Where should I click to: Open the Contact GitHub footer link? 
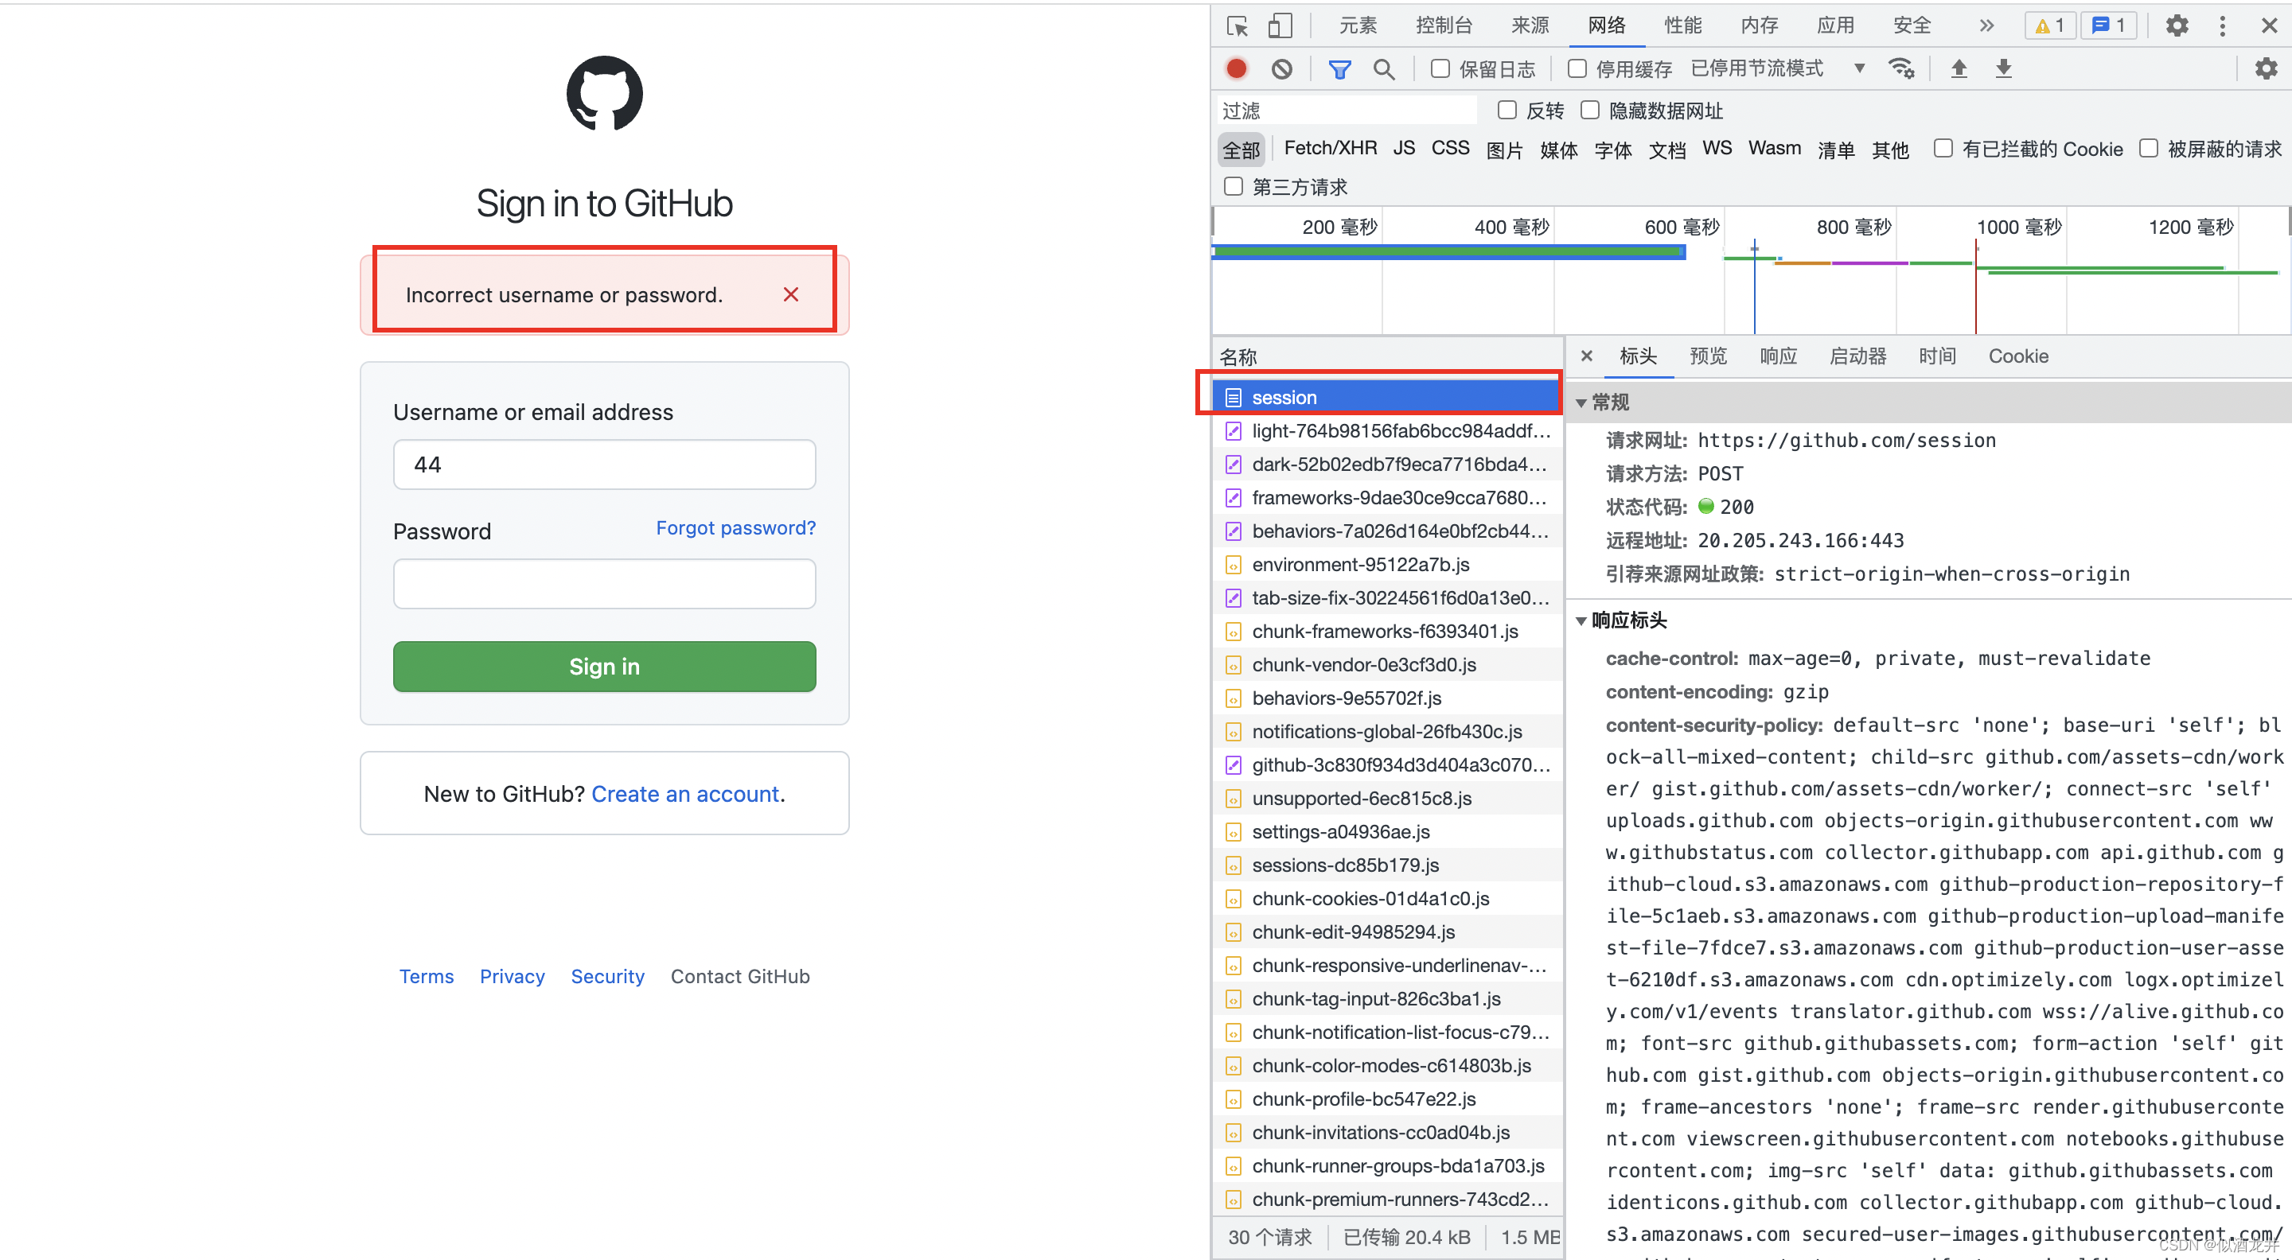tap(739, 975)
